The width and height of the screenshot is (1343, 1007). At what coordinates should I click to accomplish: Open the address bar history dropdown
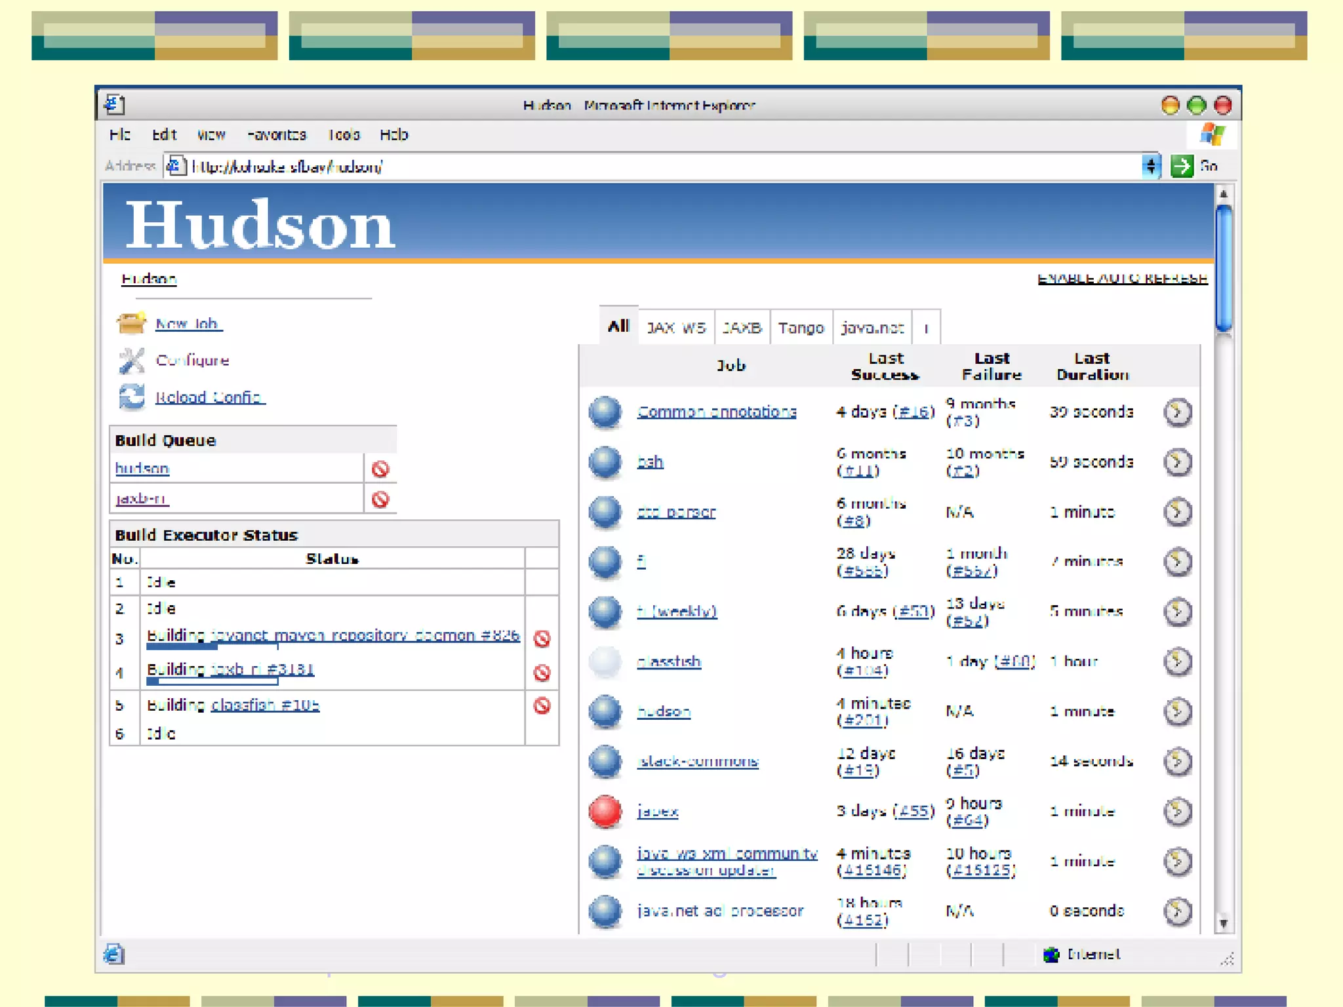1151,167
